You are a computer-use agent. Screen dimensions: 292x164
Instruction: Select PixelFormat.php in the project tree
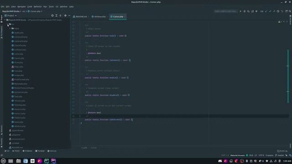tap(20, 80)
